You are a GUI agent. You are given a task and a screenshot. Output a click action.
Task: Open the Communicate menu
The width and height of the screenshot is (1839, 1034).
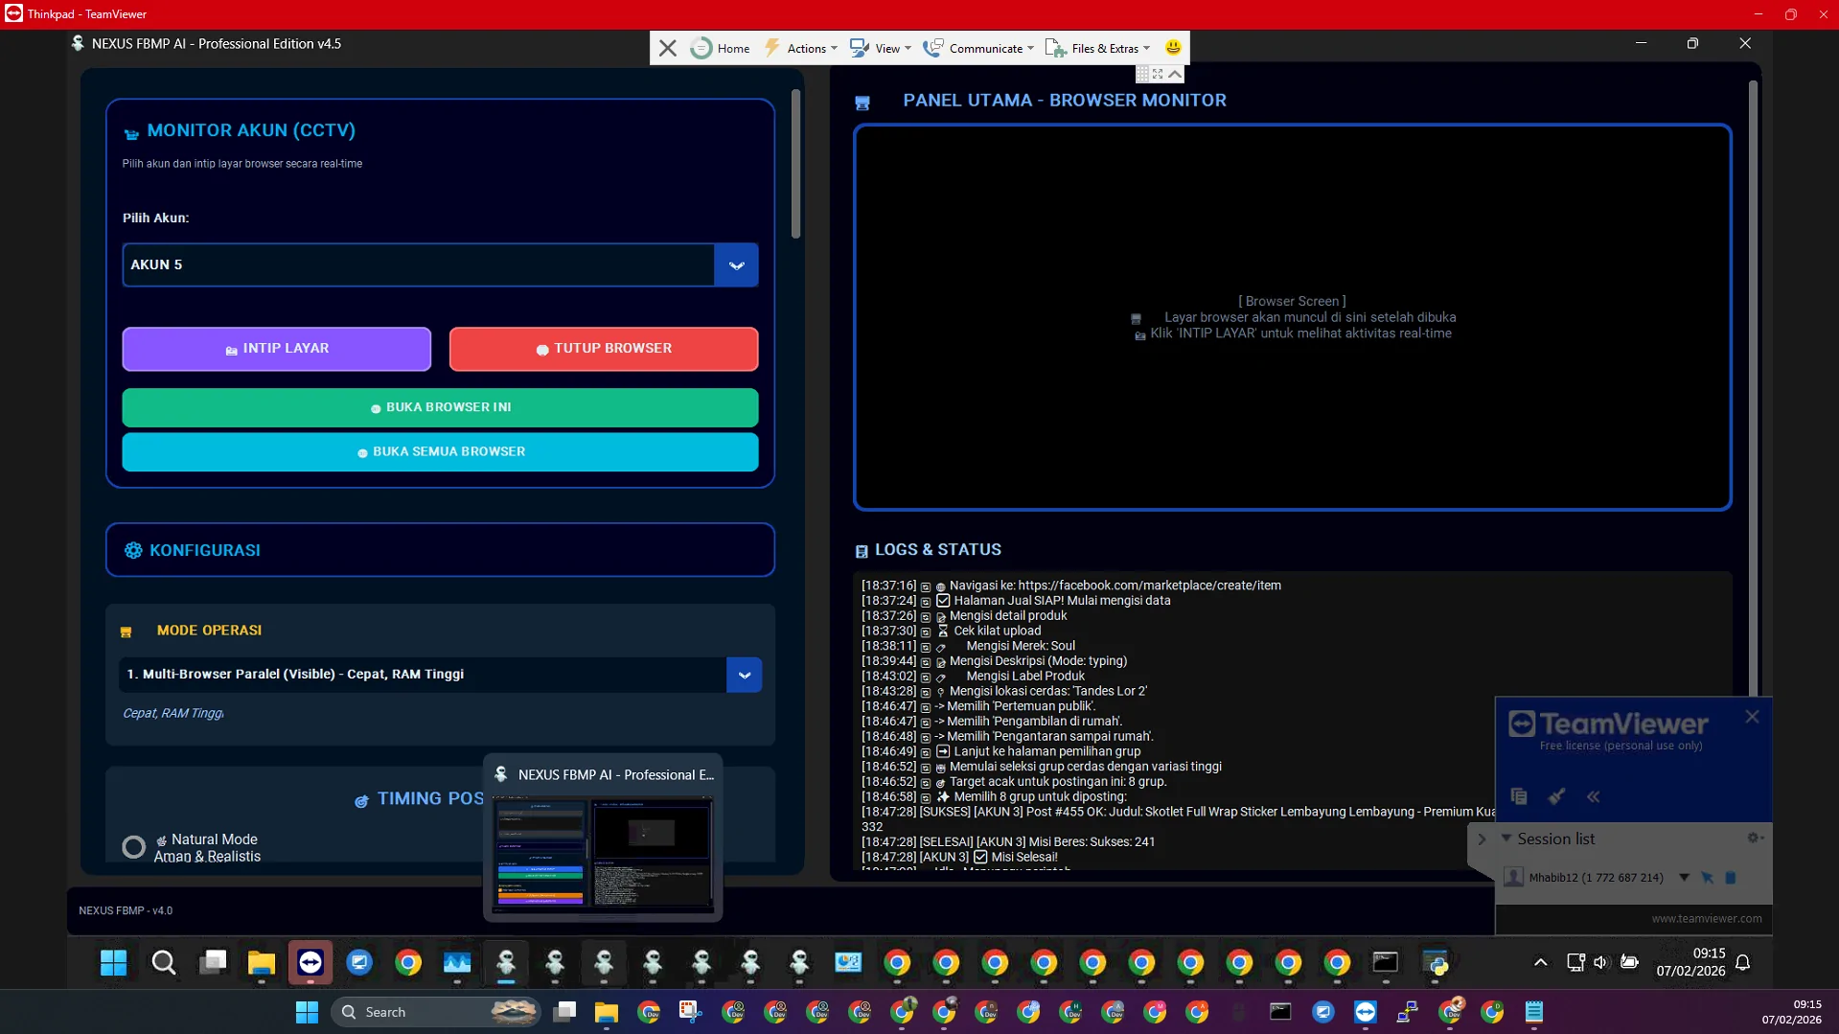978,48
